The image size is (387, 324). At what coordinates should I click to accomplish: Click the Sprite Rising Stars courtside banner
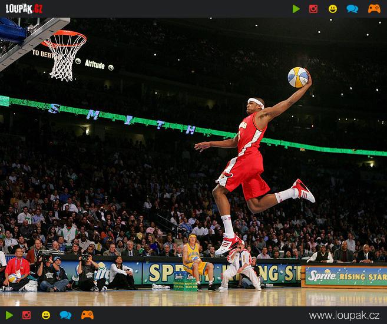click(345, 276)
